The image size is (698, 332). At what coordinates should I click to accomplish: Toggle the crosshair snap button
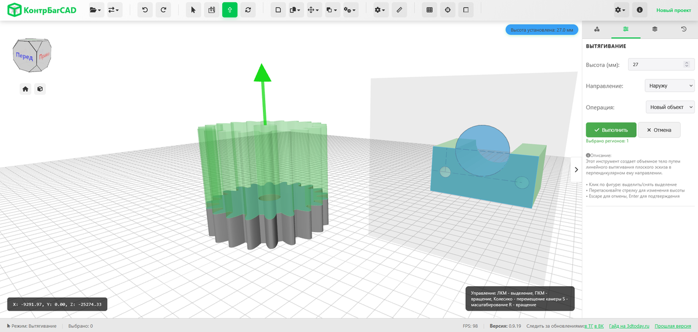point(447,10)
